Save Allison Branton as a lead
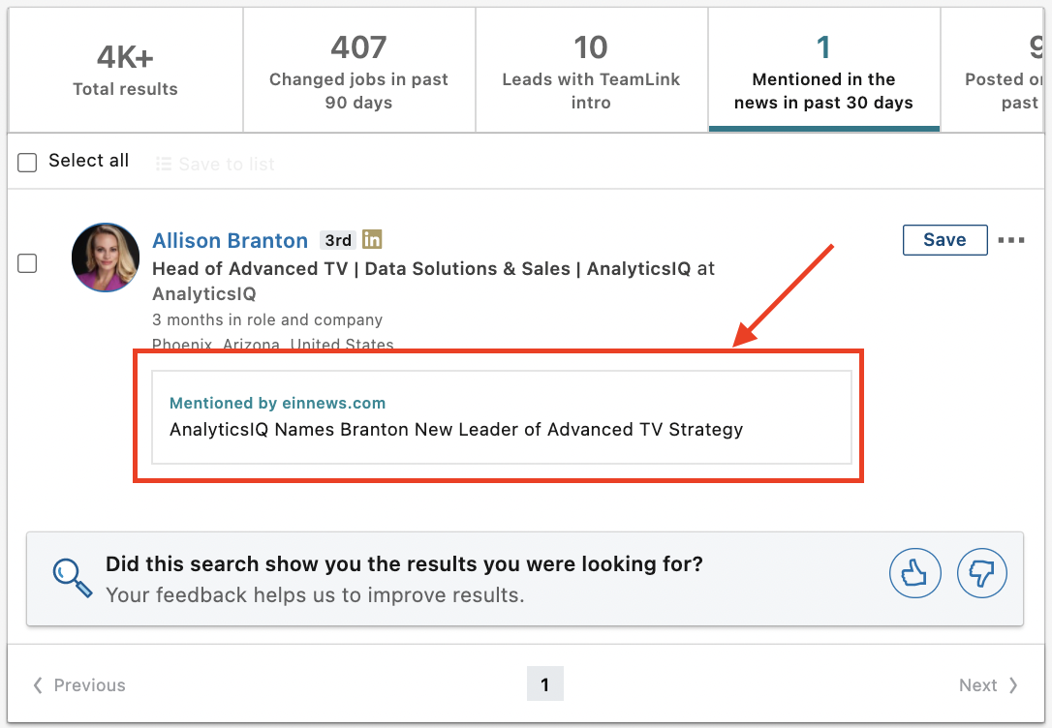Image resolution: width=1052 pixels, height=728 pixels. coord(944,240)
